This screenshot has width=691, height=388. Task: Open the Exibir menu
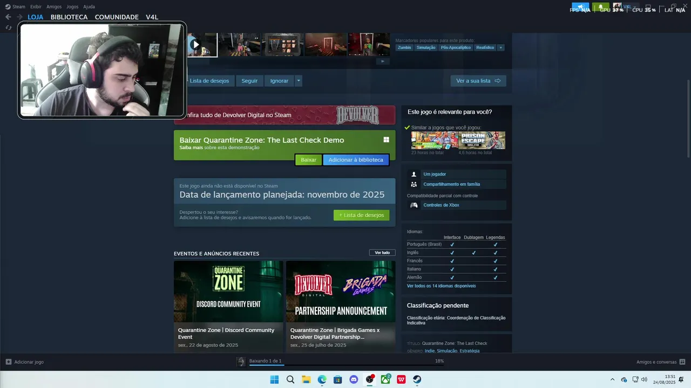coord(36,6)
